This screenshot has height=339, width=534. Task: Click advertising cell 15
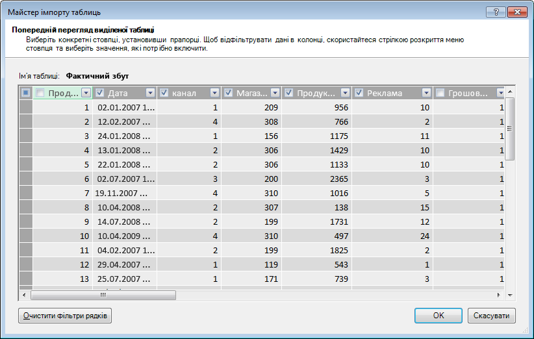click(392, 207)
